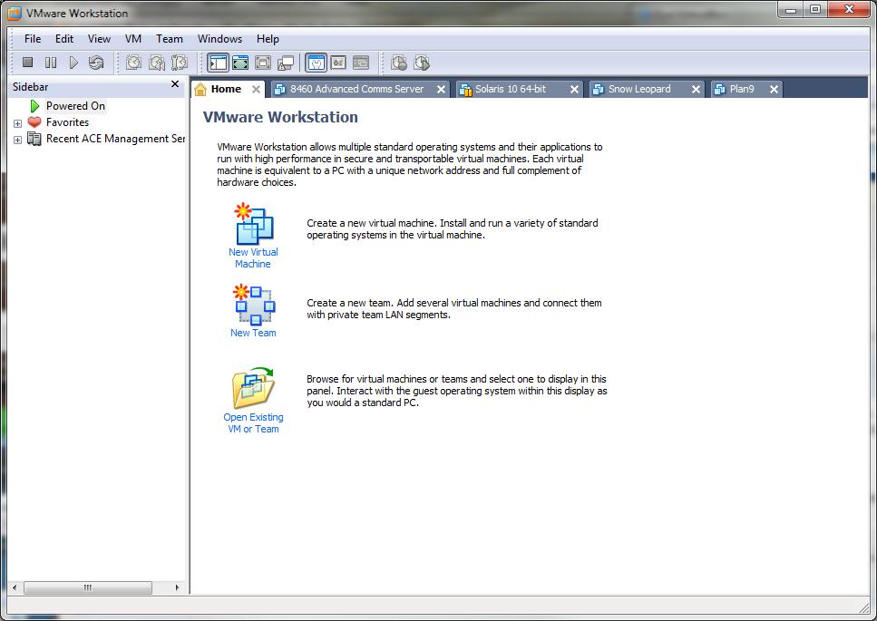Close the Sidebar panel
This screenshot has height=621, width=877.
(175, 84)
